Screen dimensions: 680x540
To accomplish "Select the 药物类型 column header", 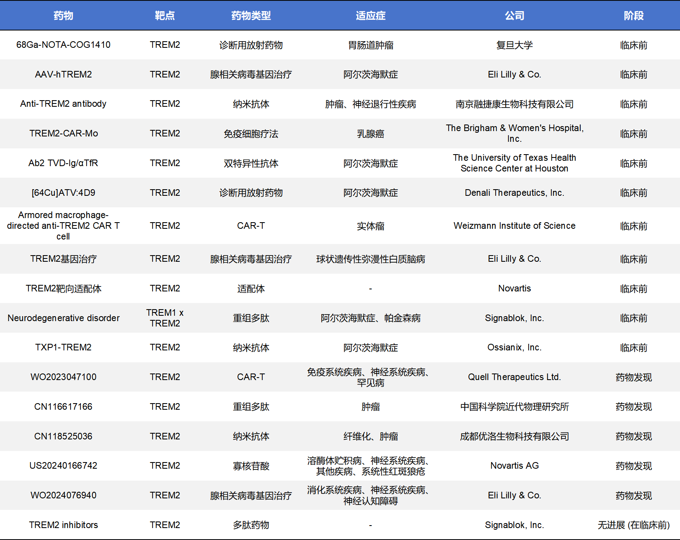I will coord(251,16).
